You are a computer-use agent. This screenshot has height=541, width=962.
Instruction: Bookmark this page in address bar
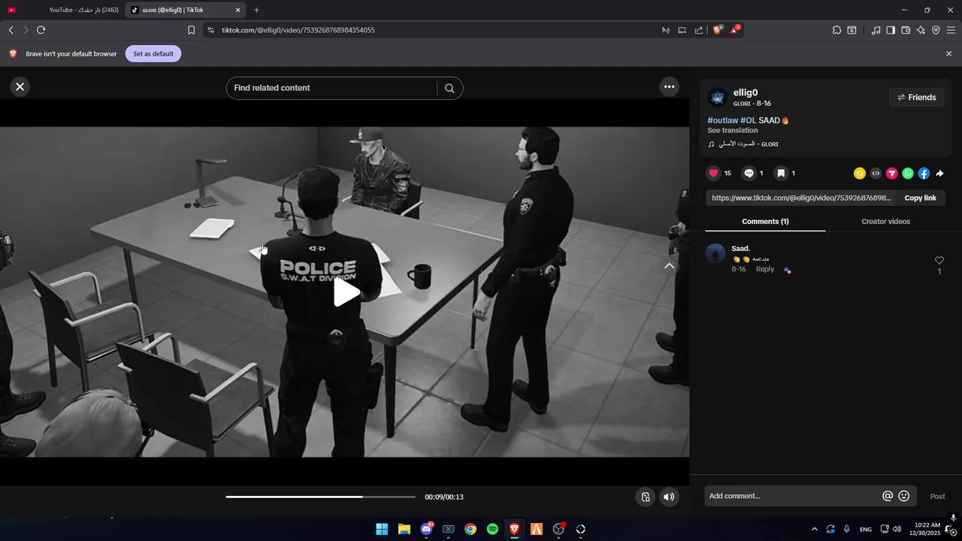click(191, 30)
